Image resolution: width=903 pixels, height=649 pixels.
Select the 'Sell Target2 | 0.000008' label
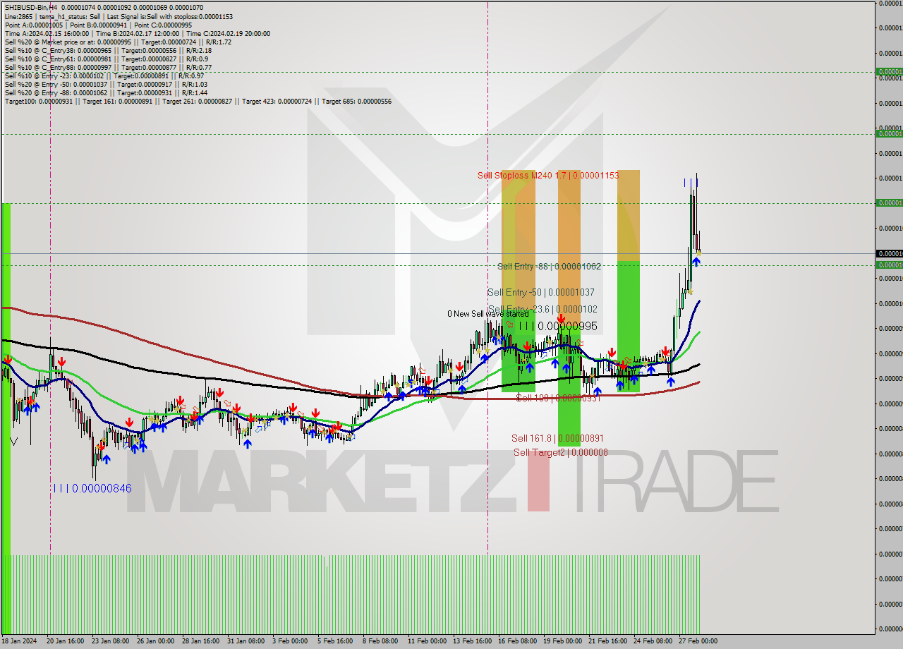(x=560, y=452)
